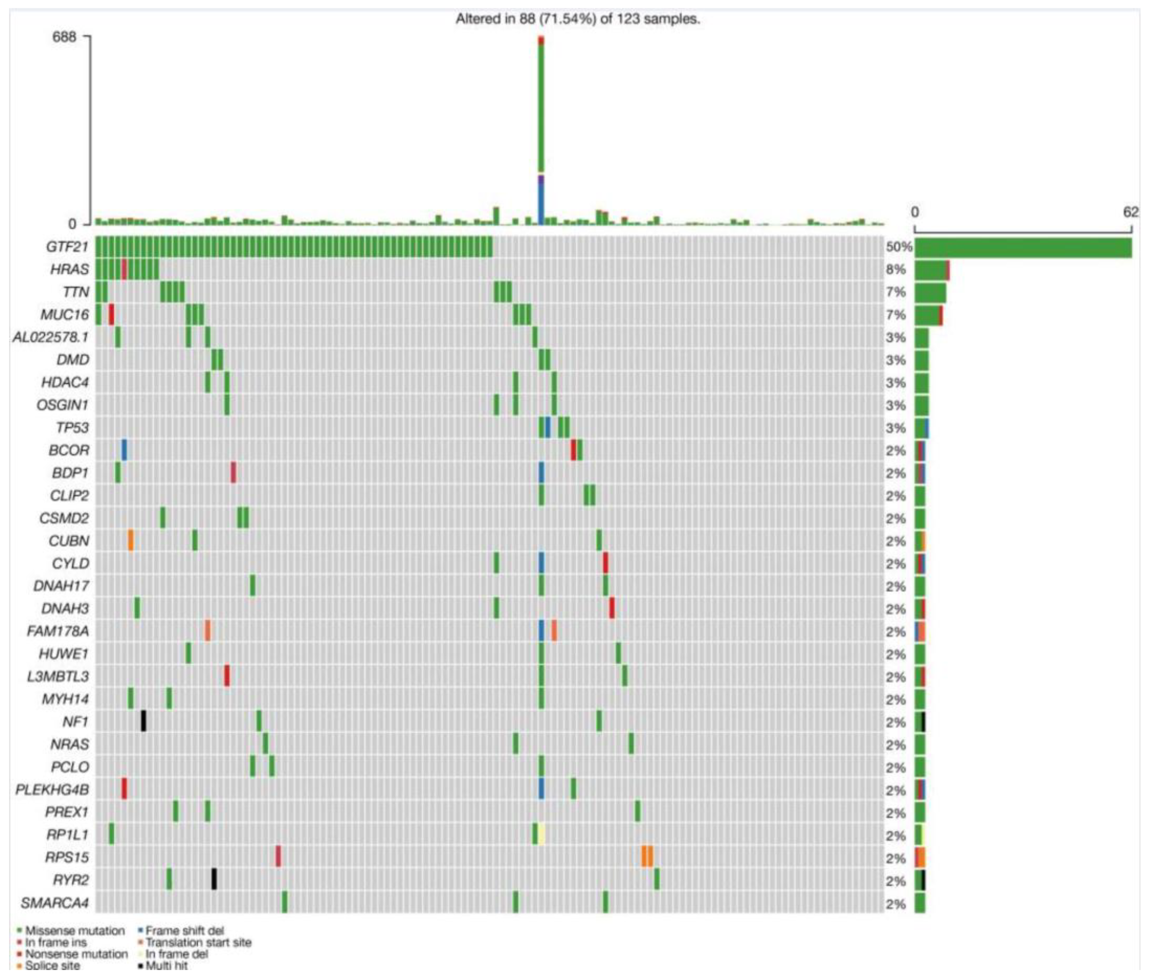
Task: Click the Splice site orange legend swatch
Action: click(x=20, y=967)
